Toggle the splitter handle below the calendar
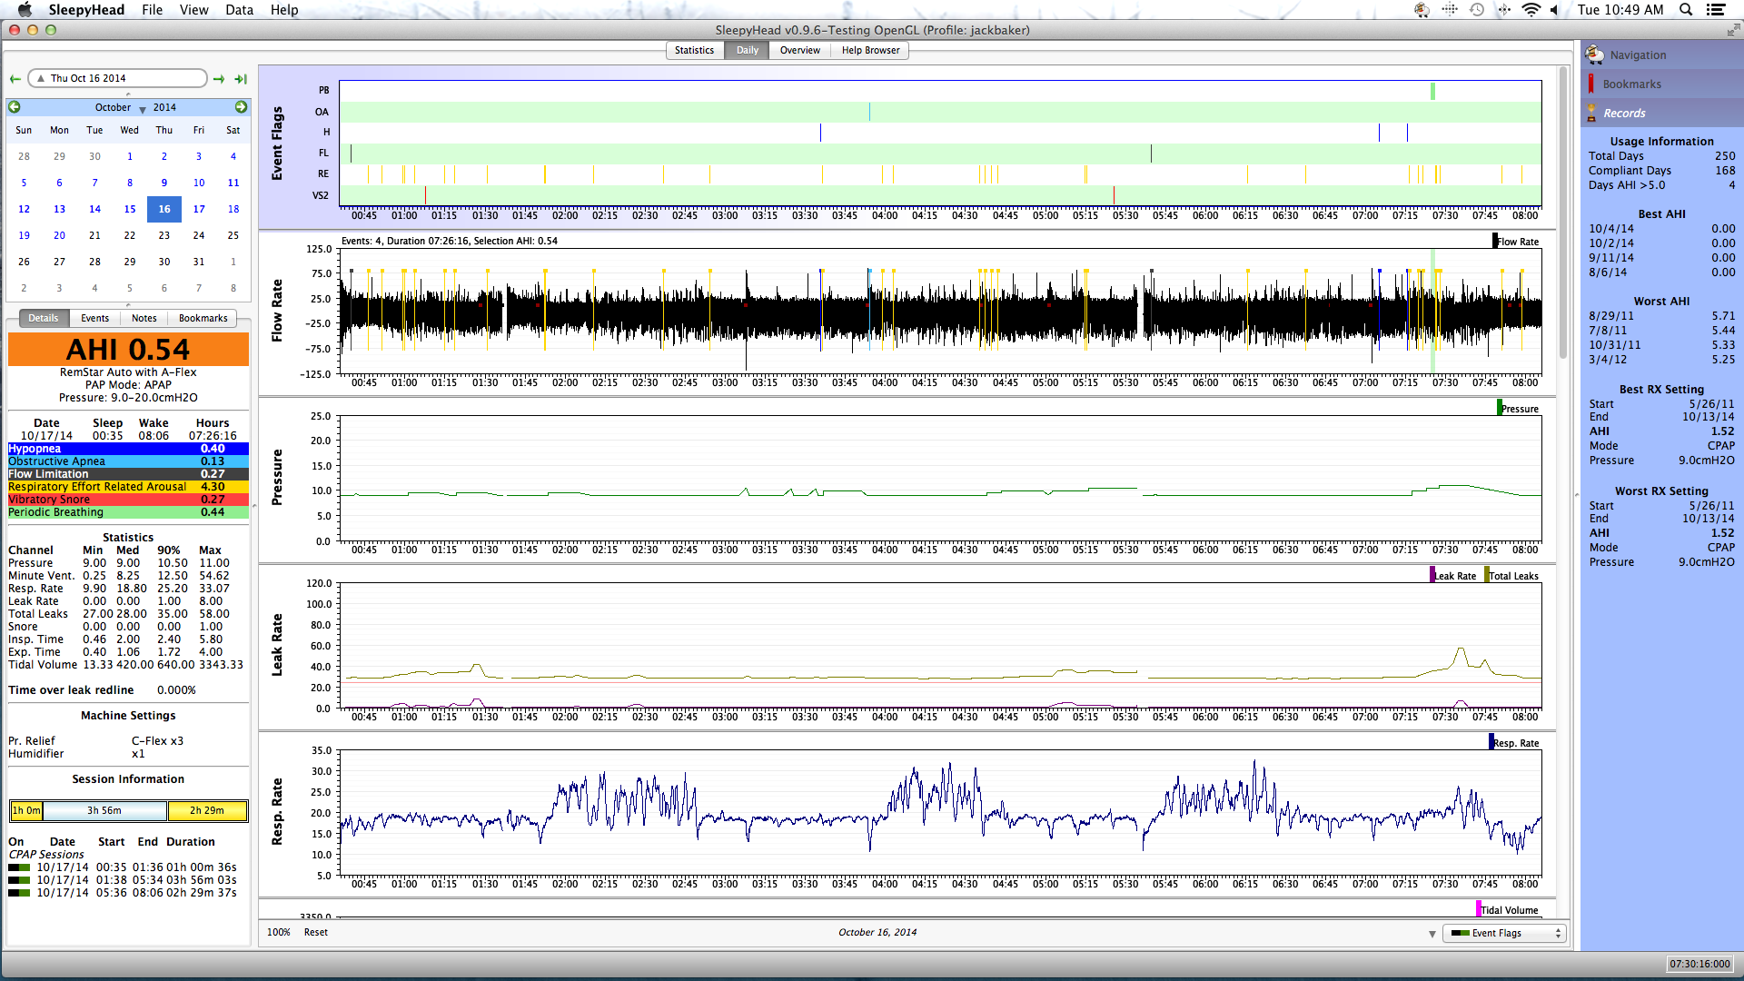 [128, 304]
